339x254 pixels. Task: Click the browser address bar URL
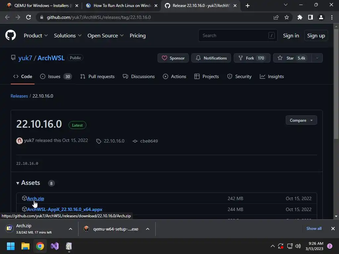(x=99, y=17)
